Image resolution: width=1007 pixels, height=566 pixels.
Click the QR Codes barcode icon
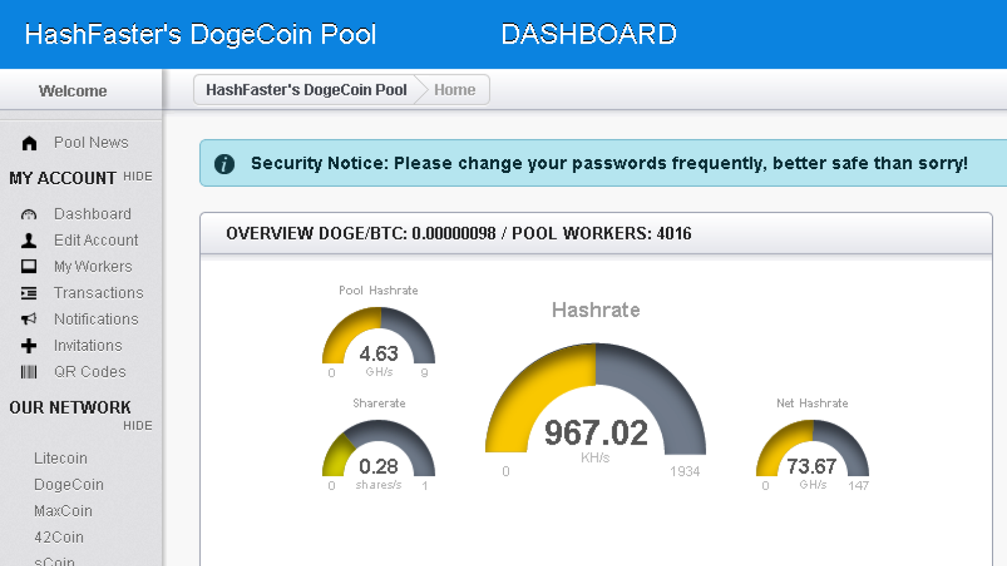pyautogui.click(x=29, y=372)
